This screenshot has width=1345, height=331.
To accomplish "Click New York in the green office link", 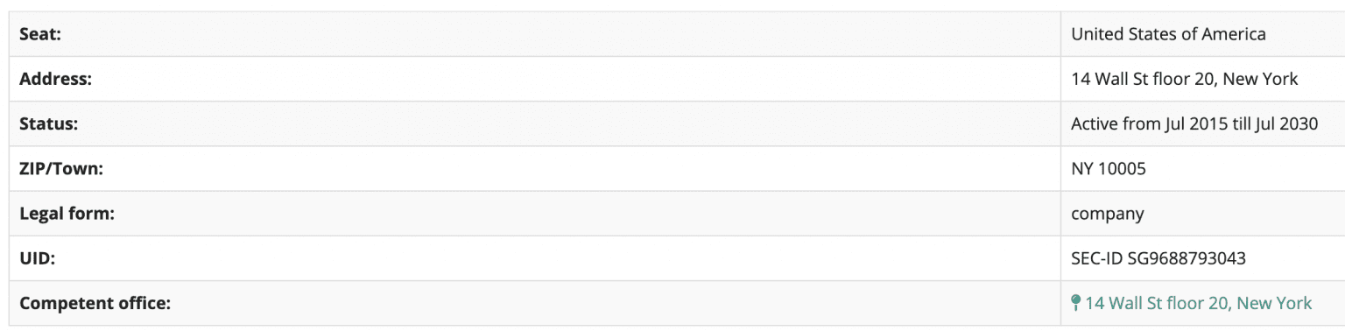I will pos(1275,303).
